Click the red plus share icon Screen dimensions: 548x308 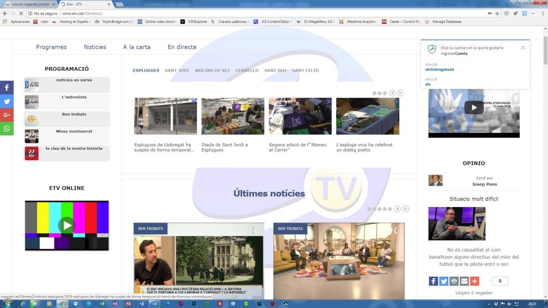pyautogui.click(x=475, y=281)
